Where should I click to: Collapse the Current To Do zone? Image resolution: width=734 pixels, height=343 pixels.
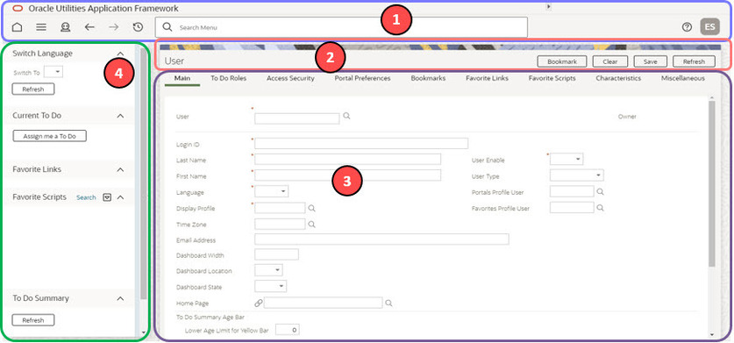click(120, 115)
